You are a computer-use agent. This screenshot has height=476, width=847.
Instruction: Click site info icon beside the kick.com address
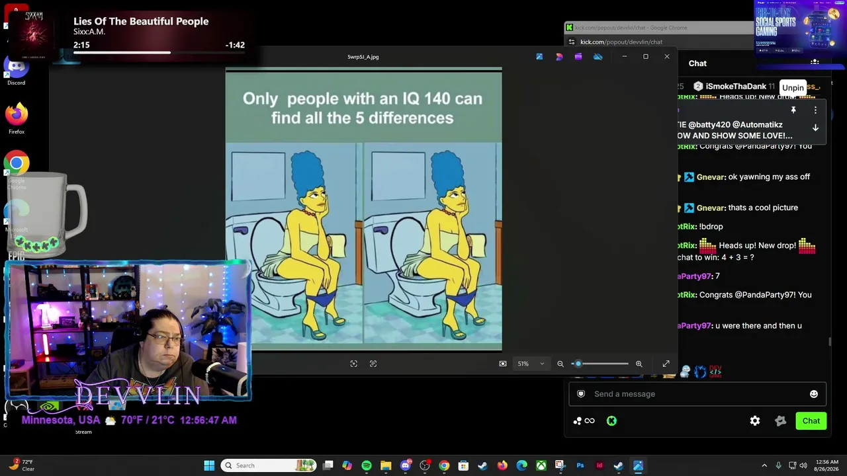coord(572,42)
